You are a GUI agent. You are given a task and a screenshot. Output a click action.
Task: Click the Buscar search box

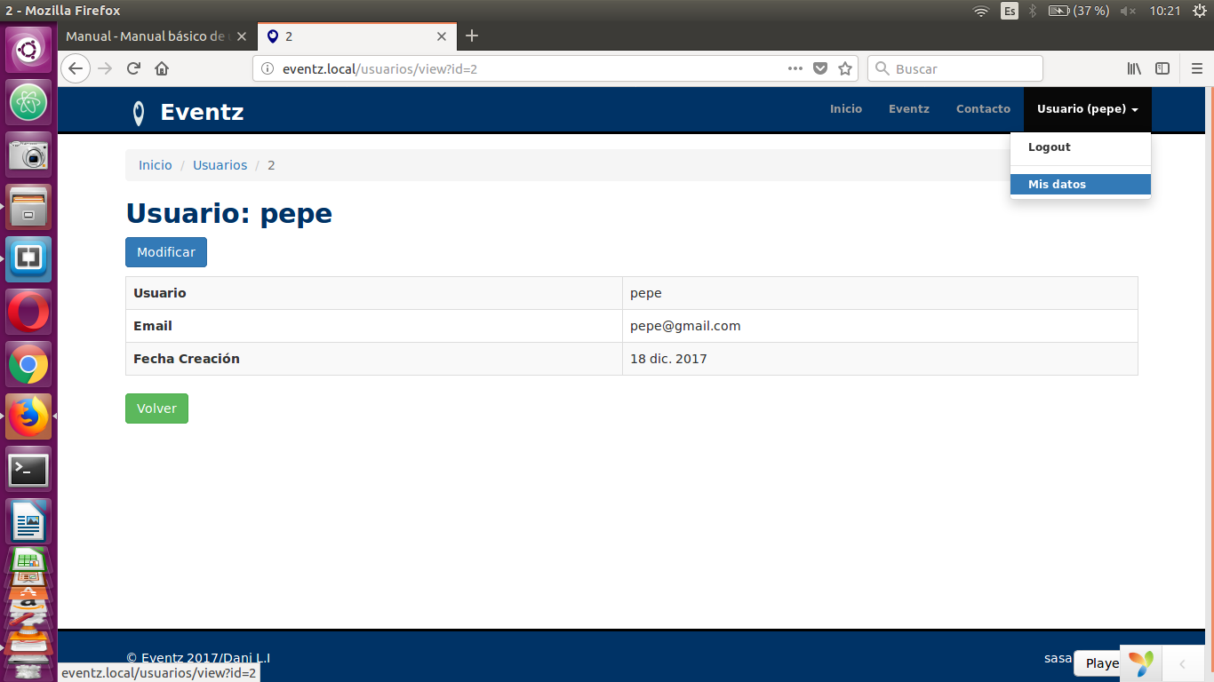coord(954,68)
